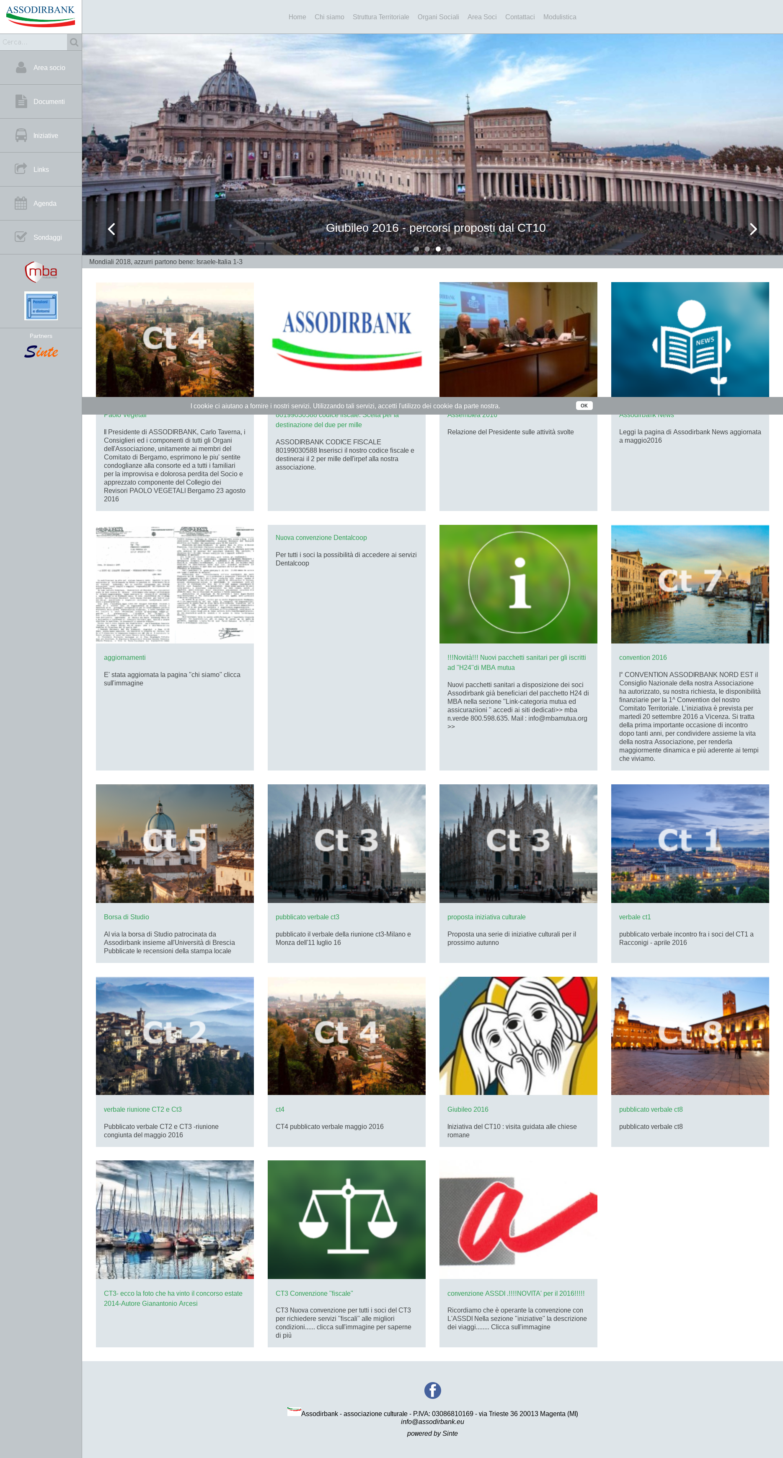Open the Ct 8 Bologna square thumbnail
Image resolution: width=783 pixels, height=1458 pixels.
[x=690, y=1036]
